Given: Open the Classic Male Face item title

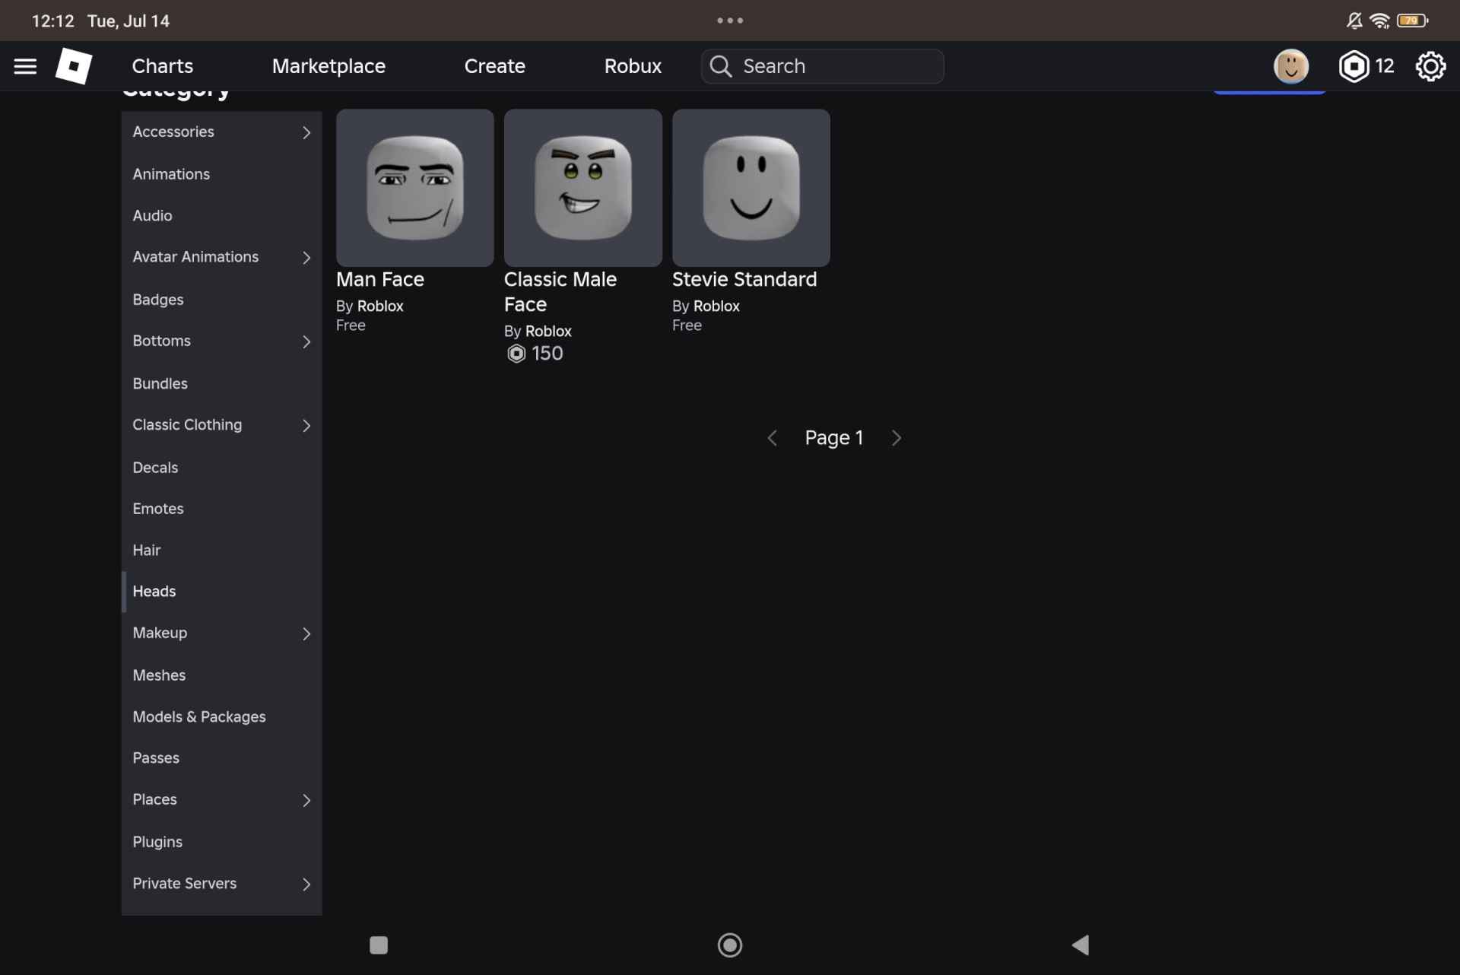Looking at the screenshot, I should click(560, 292).
